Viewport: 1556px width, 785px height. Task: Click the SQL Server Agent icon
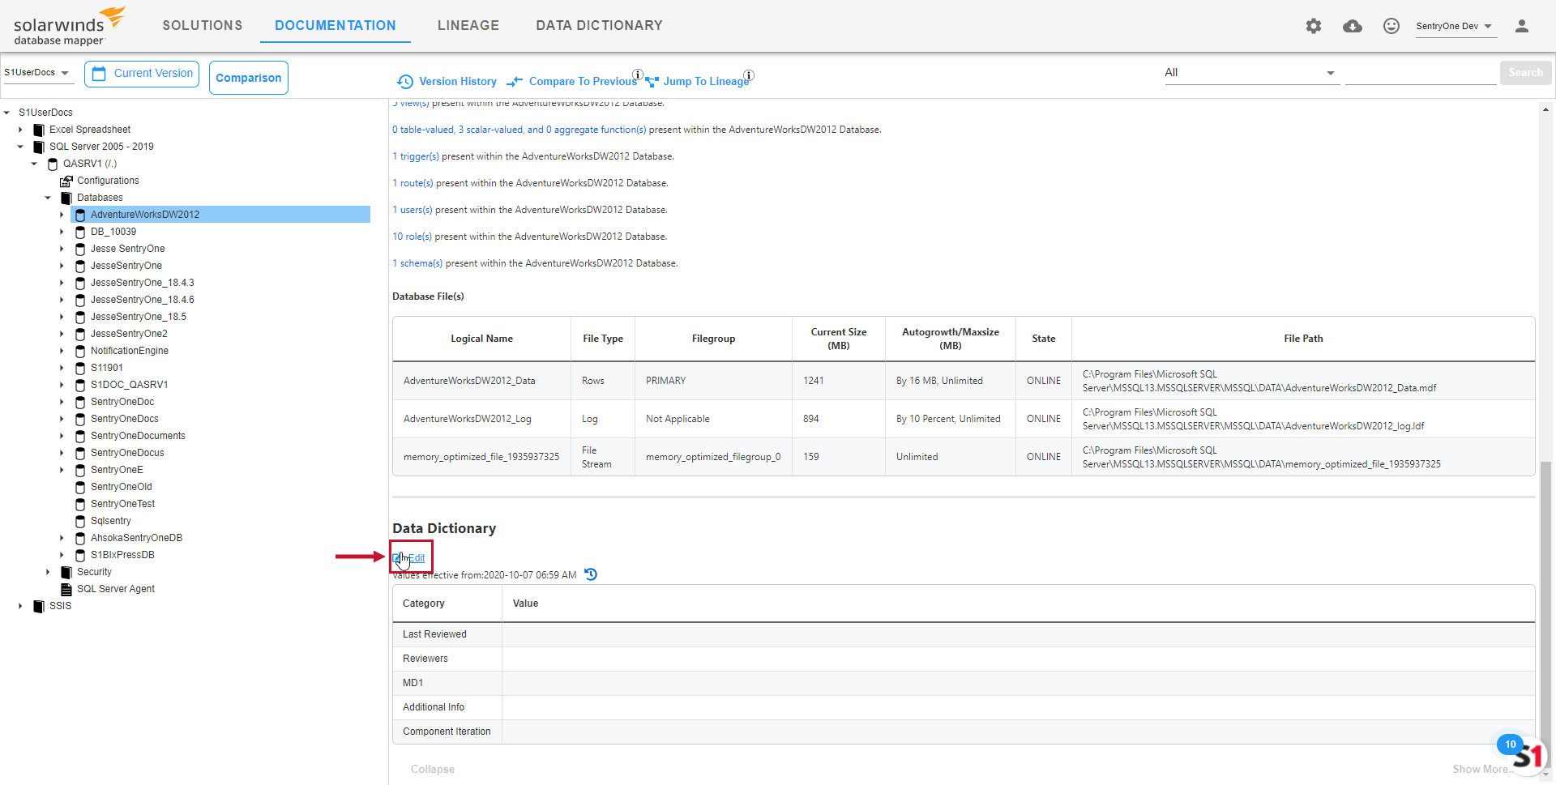66,589
